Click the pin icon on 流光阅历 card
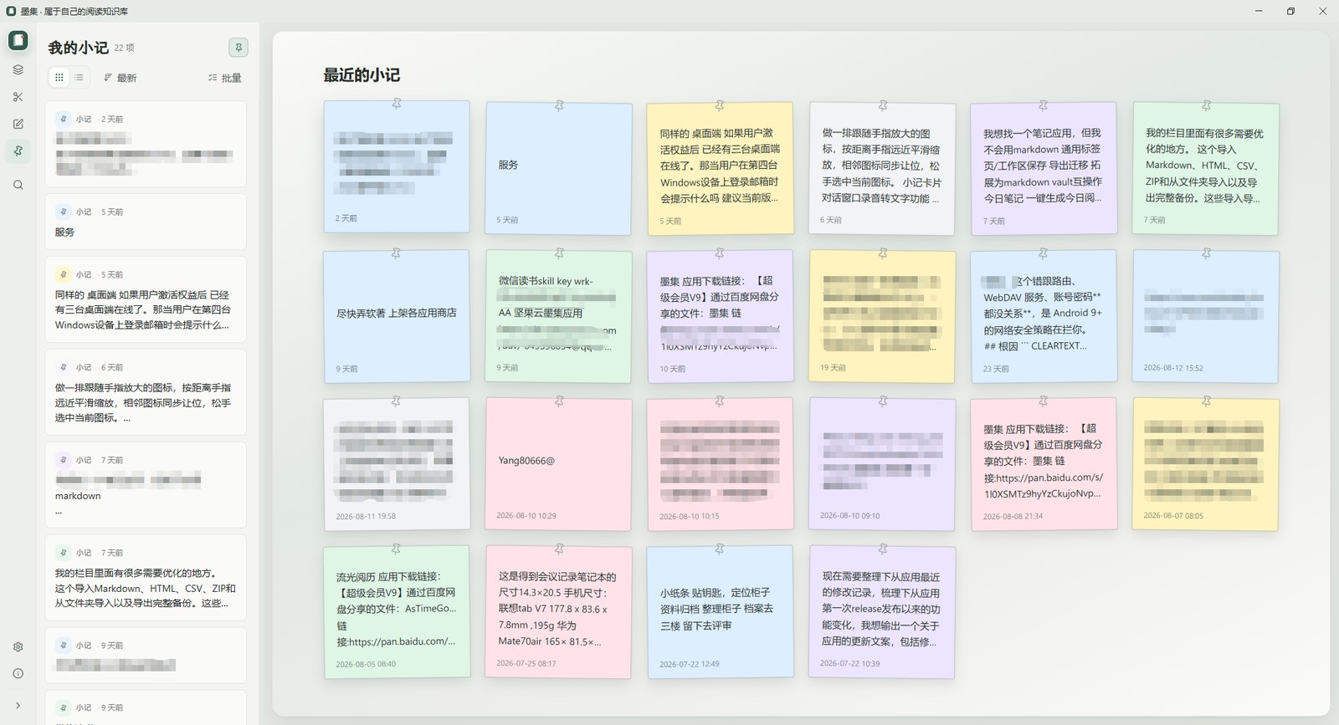The width and height of the screenshot is (1339, 725). [x=397, y=549]
